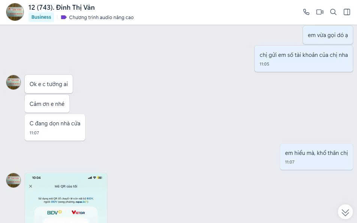Open the search in conversation icon

333,12
